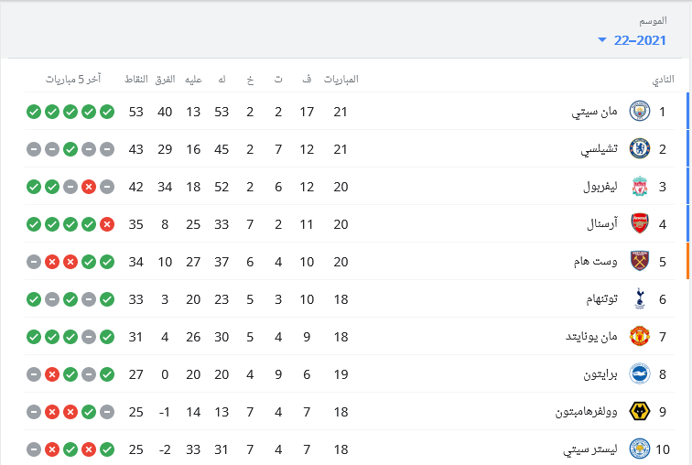Click the Tottenham club crest
The width and height of the screenshot is (692, 465).
click(x=639, y=299)
